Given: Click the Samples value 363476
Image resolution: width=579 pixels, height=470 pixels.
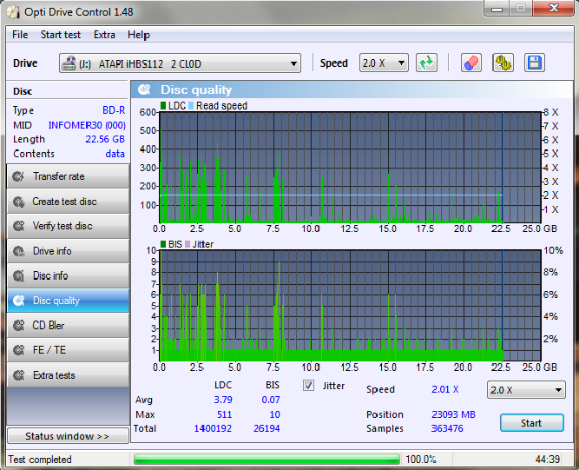Looking at the screenshot, I should coord(447,428).
